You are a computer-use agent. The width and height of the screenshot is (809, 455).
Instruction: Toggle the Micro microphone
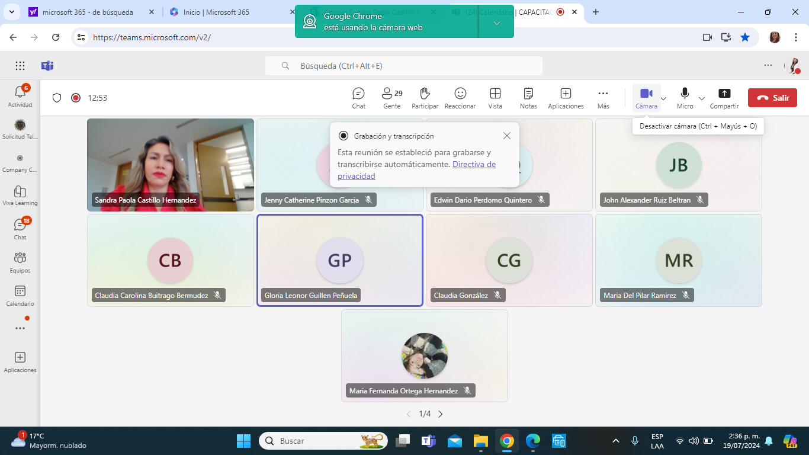click(685, 98)
